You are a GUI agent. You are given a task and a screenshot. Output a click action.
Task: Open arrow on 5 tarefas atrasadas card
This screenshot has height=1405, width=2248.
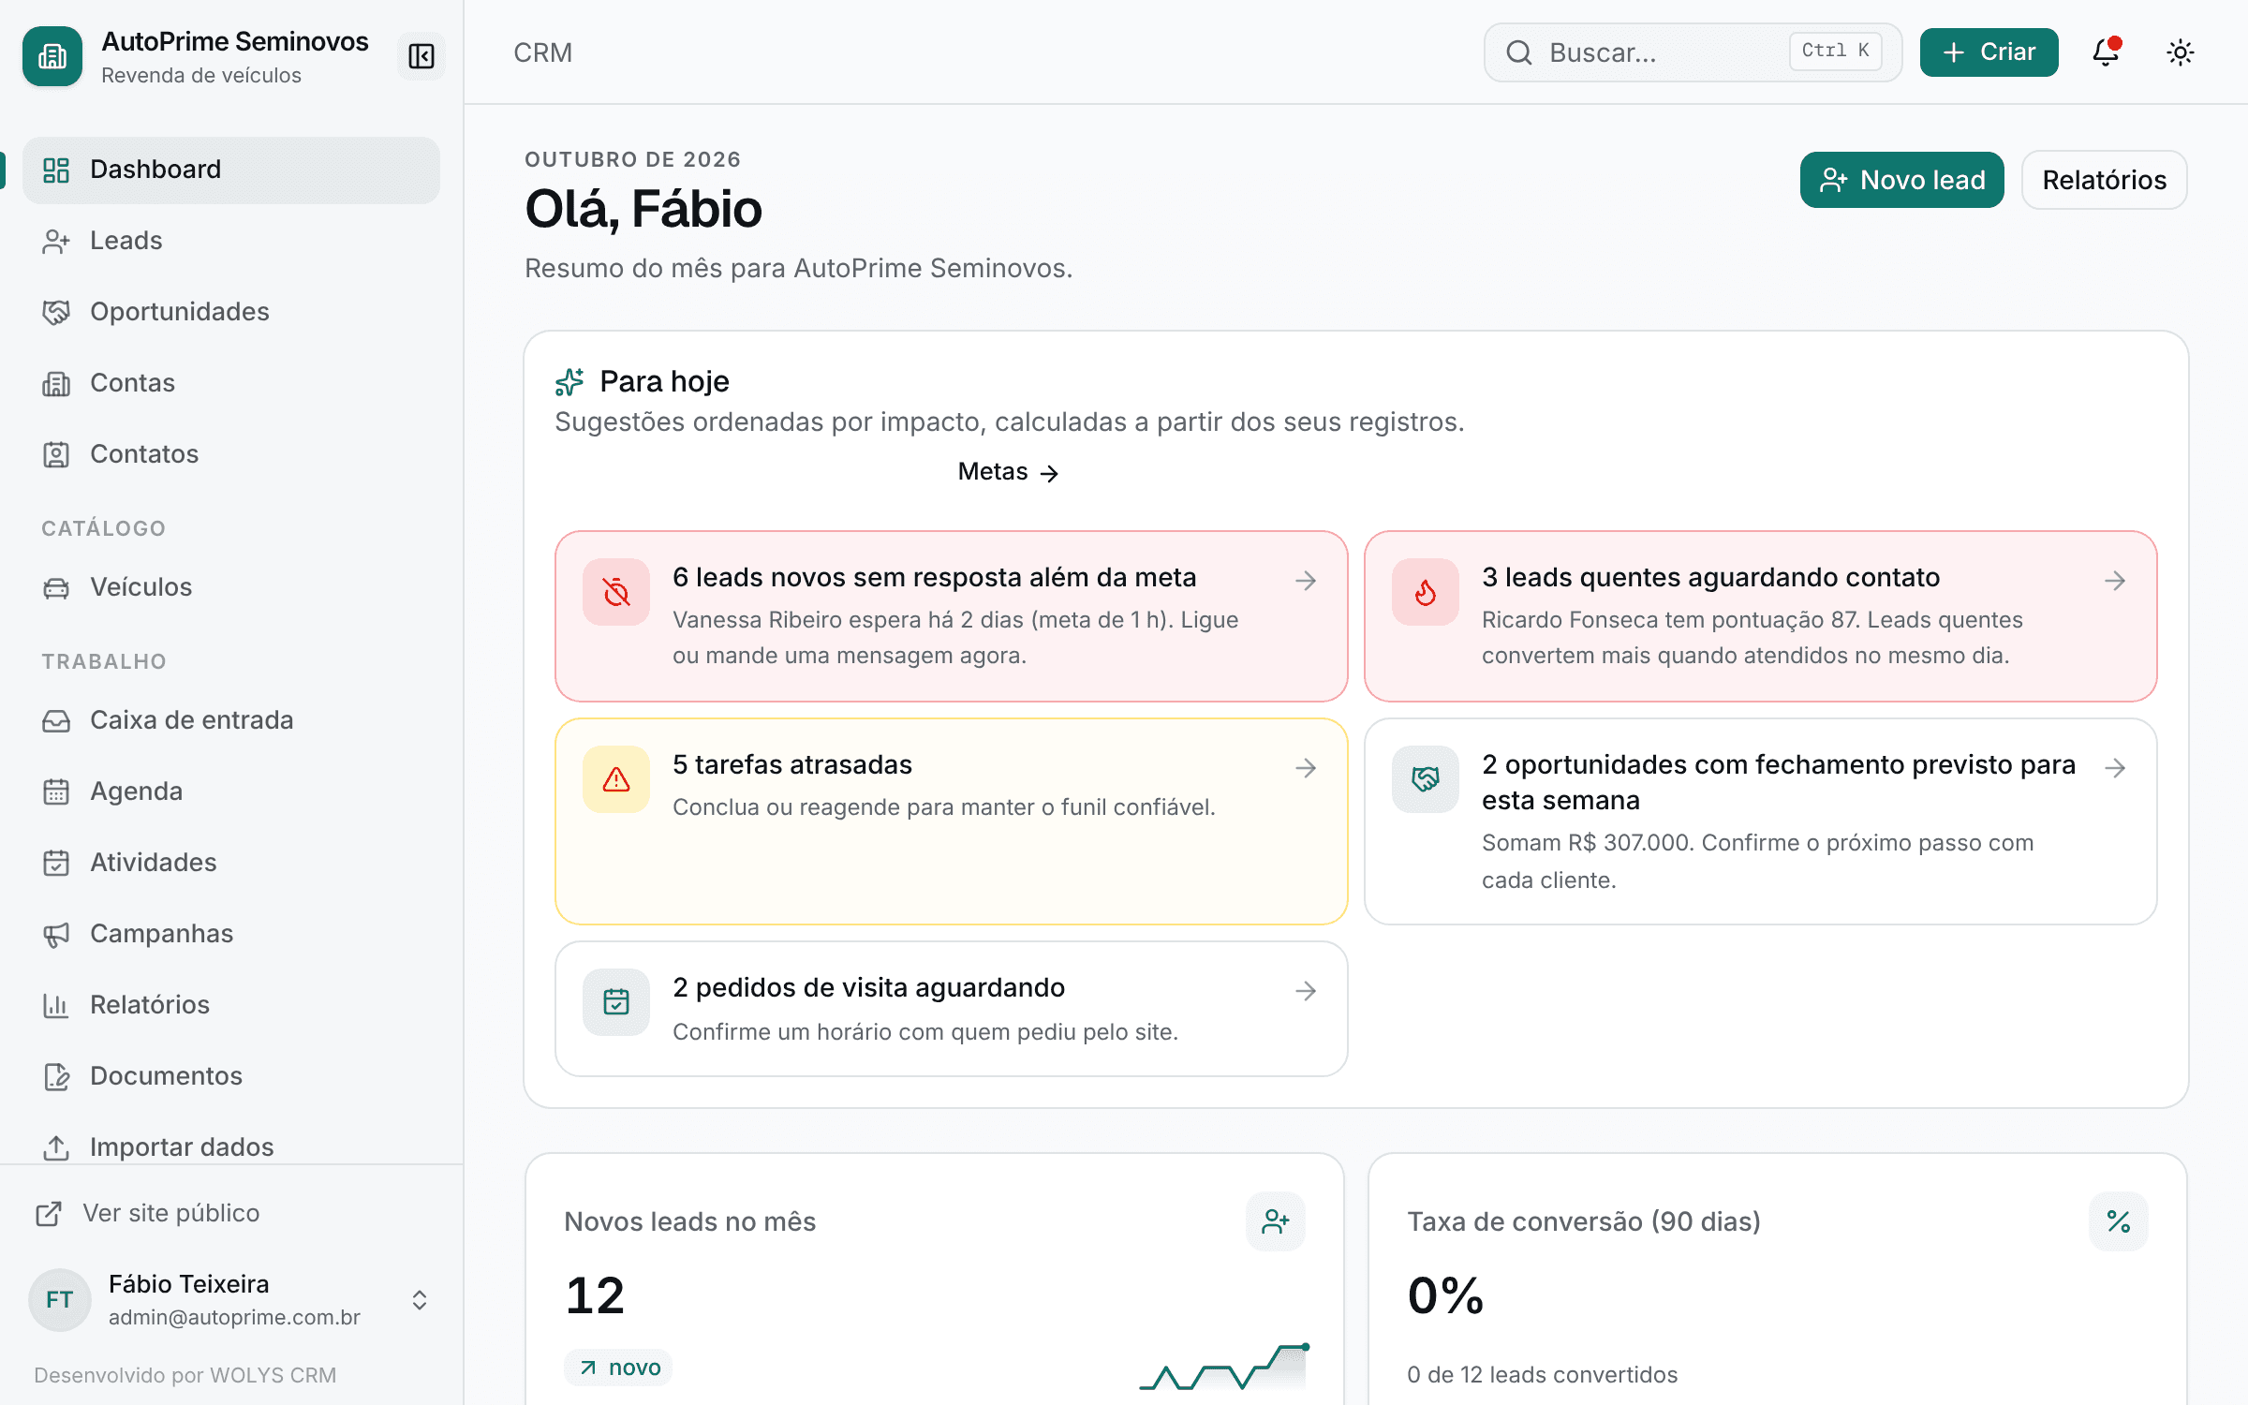click(x=1306, y=768)
